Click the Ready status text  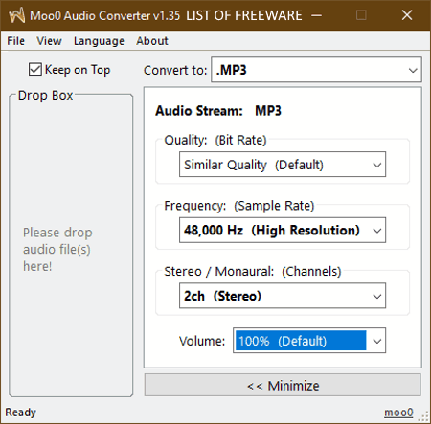21,413
